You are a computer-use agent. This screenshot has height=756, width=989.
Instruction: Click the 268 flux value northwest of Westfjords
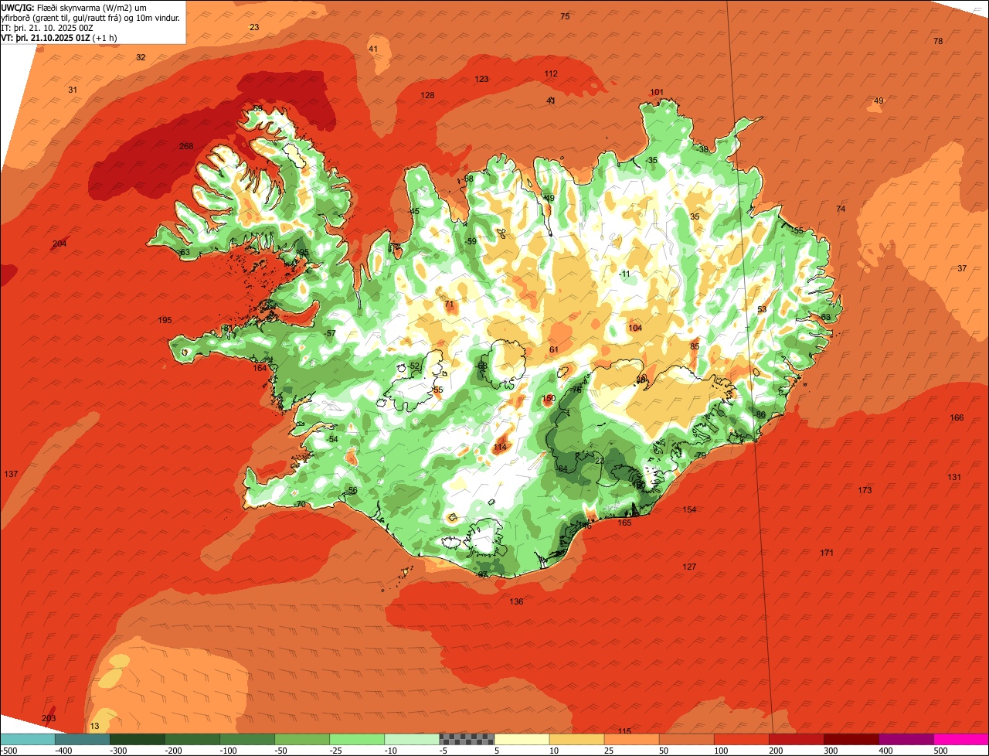[186, 146]
